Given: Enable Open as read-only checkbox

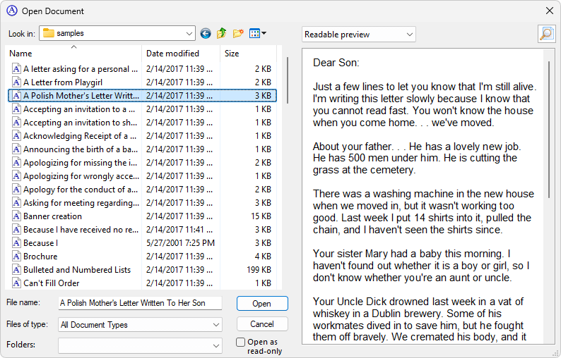Looking at the screenshot, I should click(x=240, y=342).
